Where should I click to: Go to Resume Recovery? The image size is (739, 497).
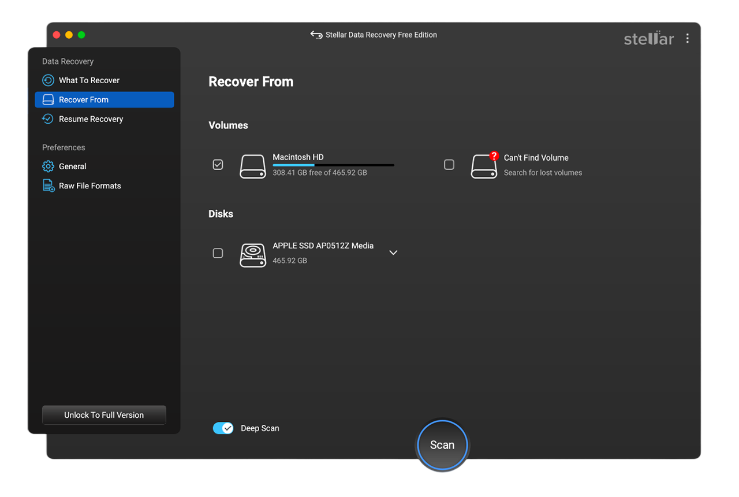click(x=104, y=119)
